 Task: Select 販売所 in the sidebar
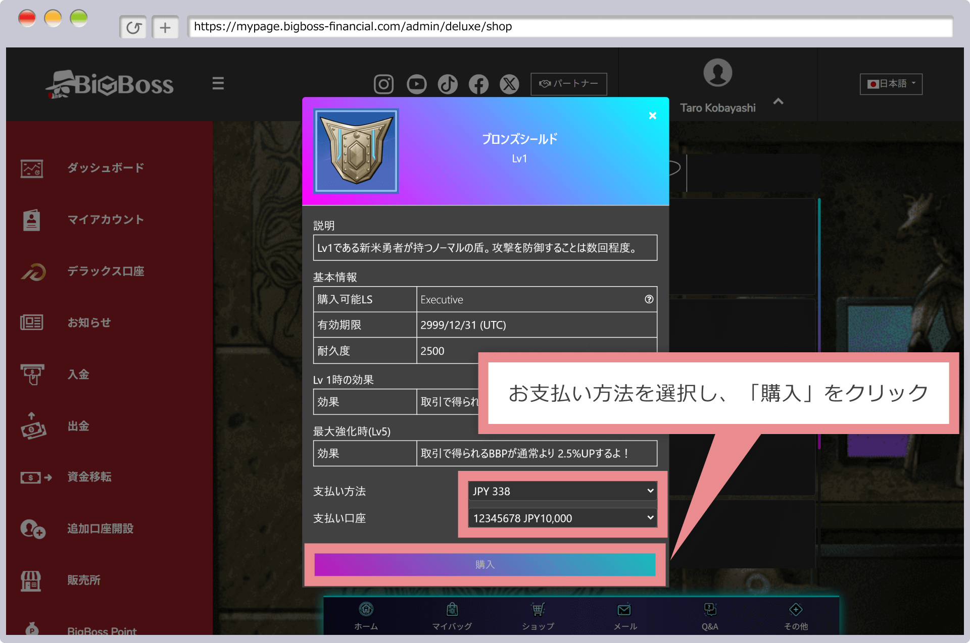(x=84, y=580)
